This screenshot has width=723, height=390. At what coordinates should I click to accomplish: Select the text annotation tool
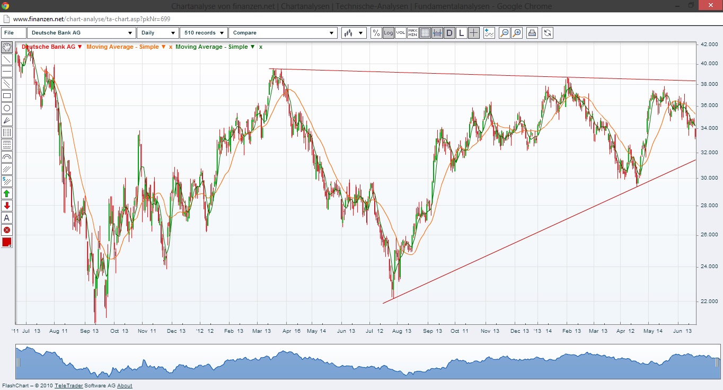[x=7, y=218]
